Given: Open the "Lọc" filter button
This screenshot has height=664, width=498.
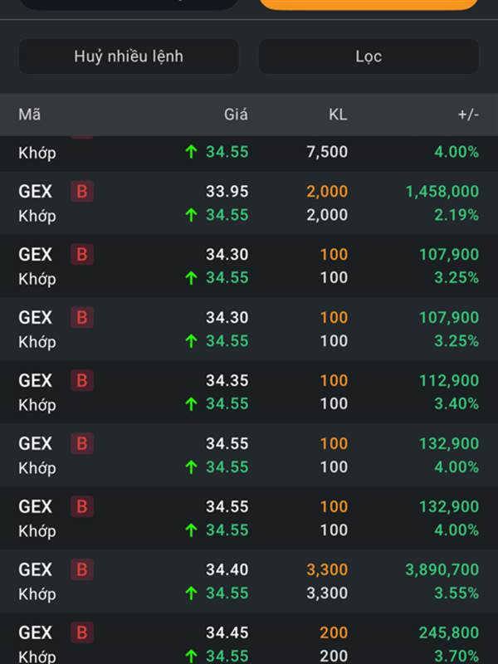Looking at the screenshot, I should 369,56.
